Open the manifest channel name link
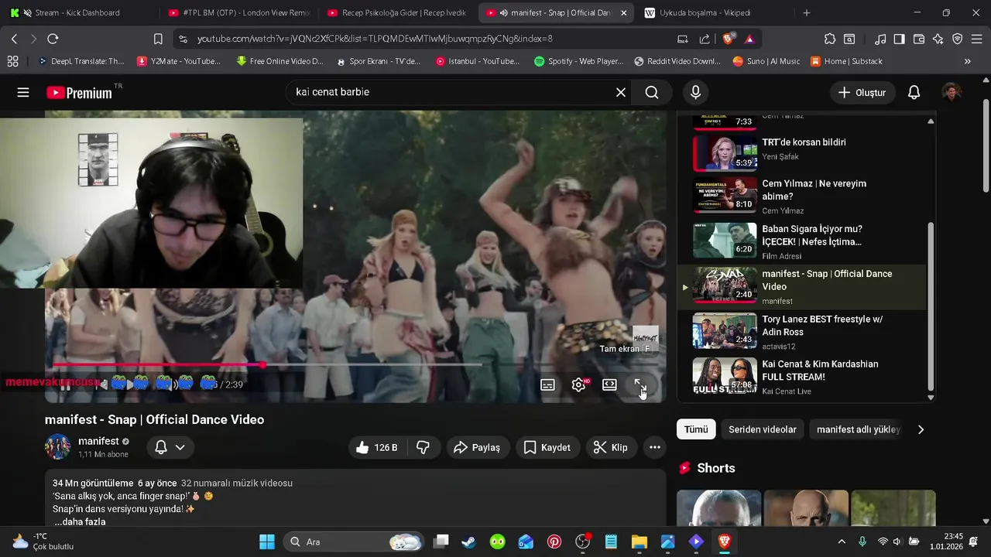991x557 pixels. click(98, 441)
